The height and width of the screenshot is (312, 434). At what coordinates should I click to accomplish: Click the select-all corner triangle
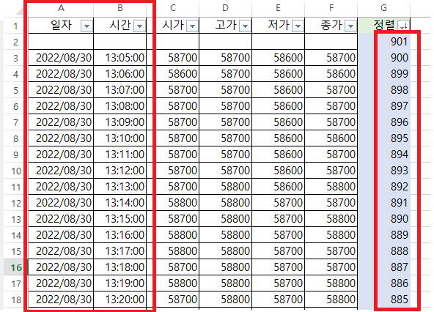(19, 10)
